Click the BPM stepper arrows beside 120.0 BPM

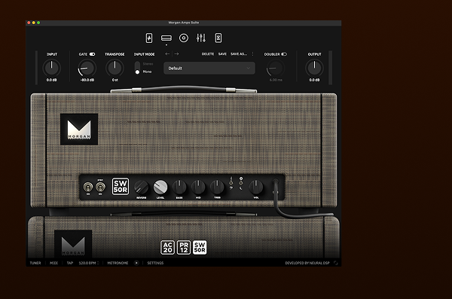point(98,263)
